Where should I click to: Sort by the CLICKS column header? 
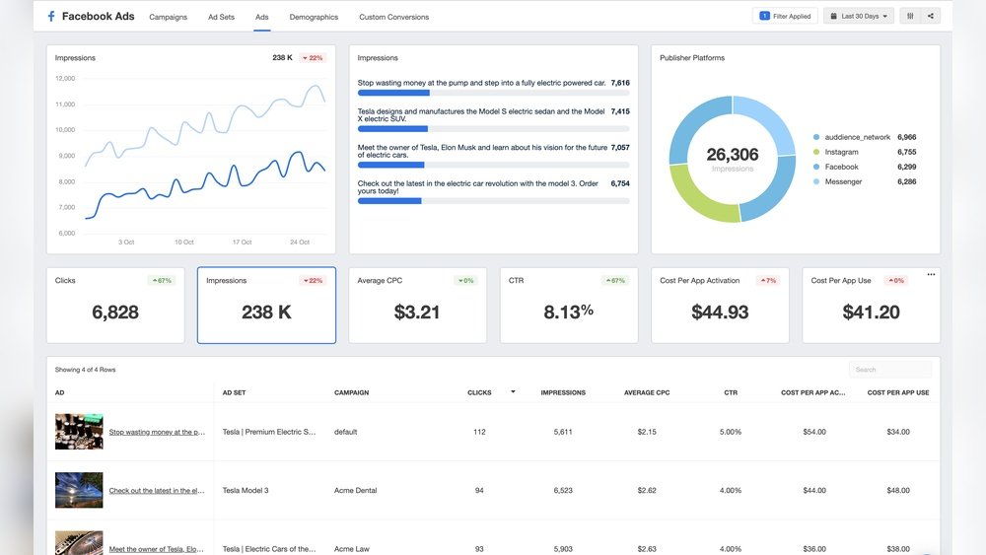(479, 392)
